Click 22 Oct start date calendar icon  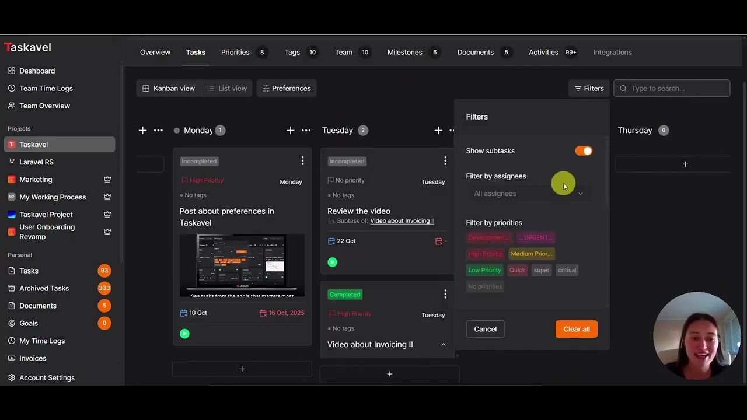pos(331,241)
